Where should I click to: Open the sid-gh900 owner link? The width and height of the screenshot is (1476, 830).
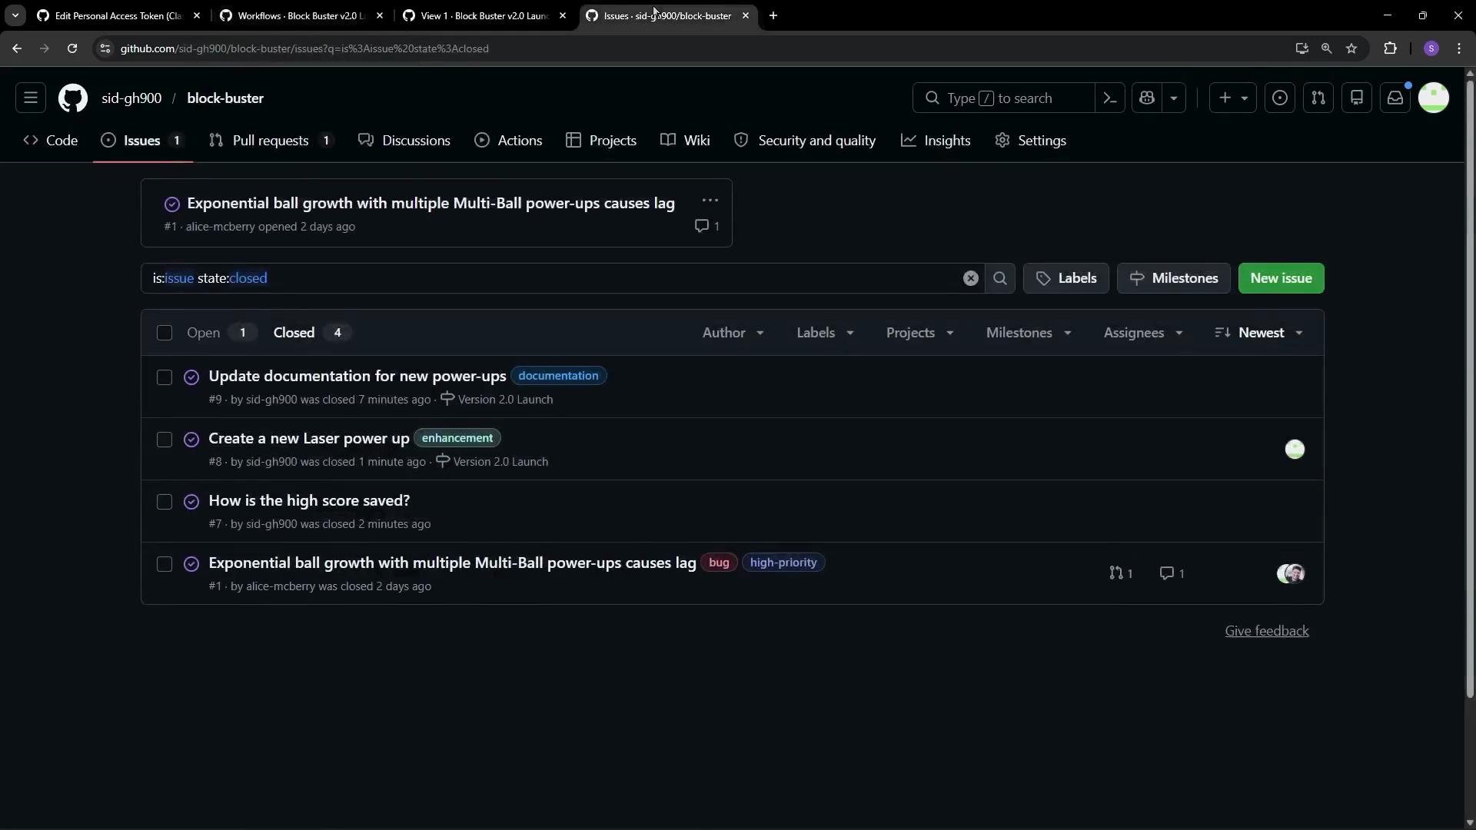pos(131,98)
